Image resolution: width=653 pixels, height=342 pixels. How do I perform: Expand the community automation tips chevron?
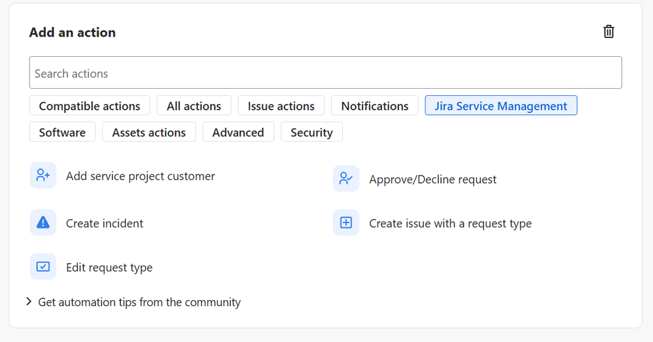(x=29, y=302)
